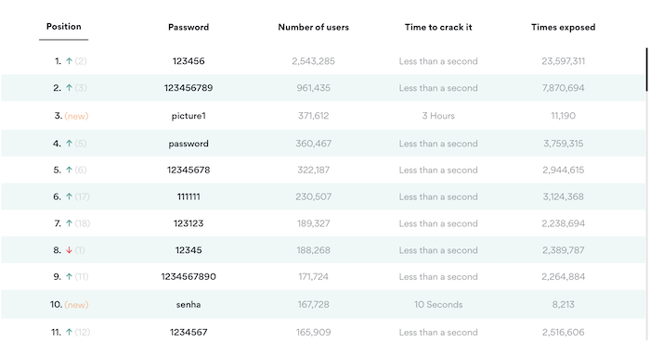The width and height of the screenshot is (650, 342).
Task: Sort by the Position column header
Action: [x=63, y=27]
